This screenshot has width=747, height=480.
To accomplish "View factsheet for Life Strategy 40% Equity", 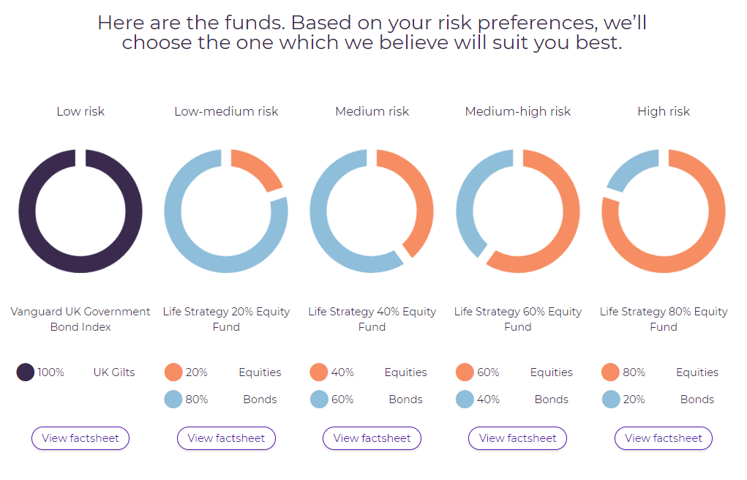I will tap(372, 438).
